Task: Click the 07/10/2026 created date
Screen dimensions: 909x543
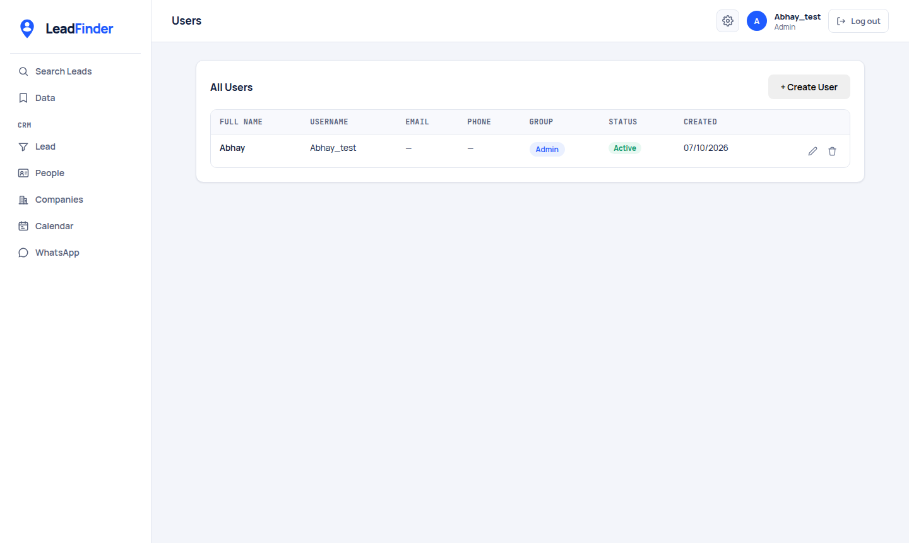Action: pos(706,148)
